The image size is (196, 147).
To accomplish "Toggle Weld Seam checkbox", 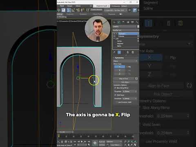I will (x=115, y=95).
